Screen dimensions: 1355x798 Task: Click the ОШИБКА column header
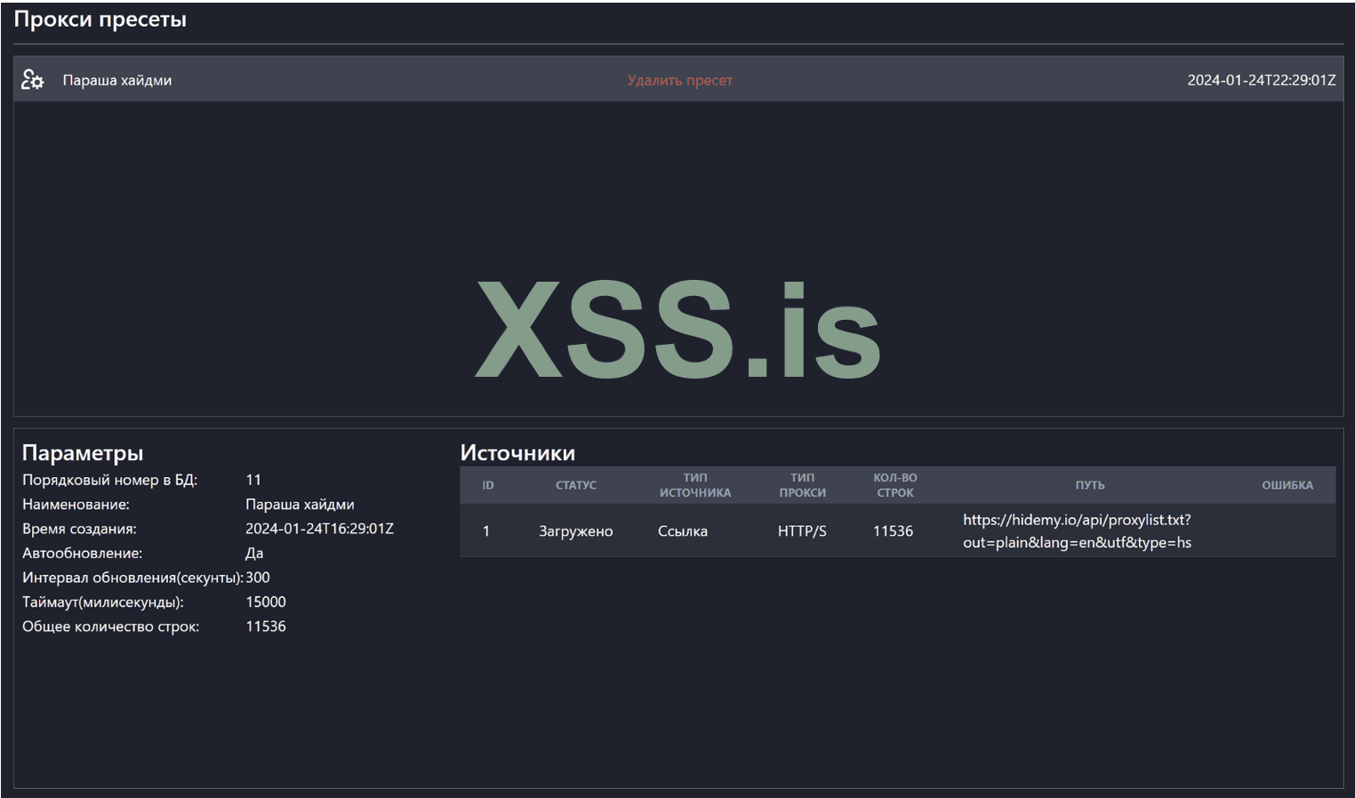1287,485
